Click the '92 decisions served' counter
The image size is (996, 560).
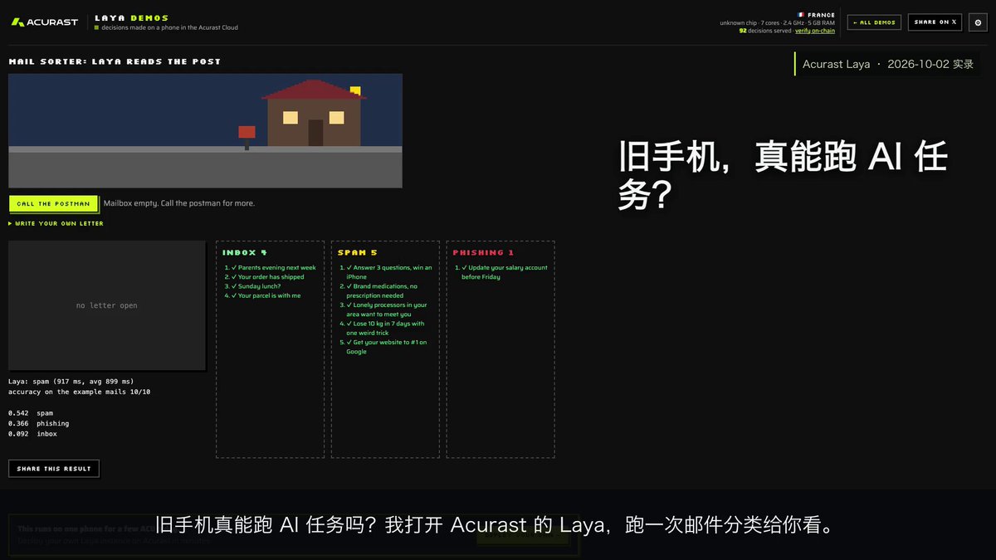click(765, 31)
